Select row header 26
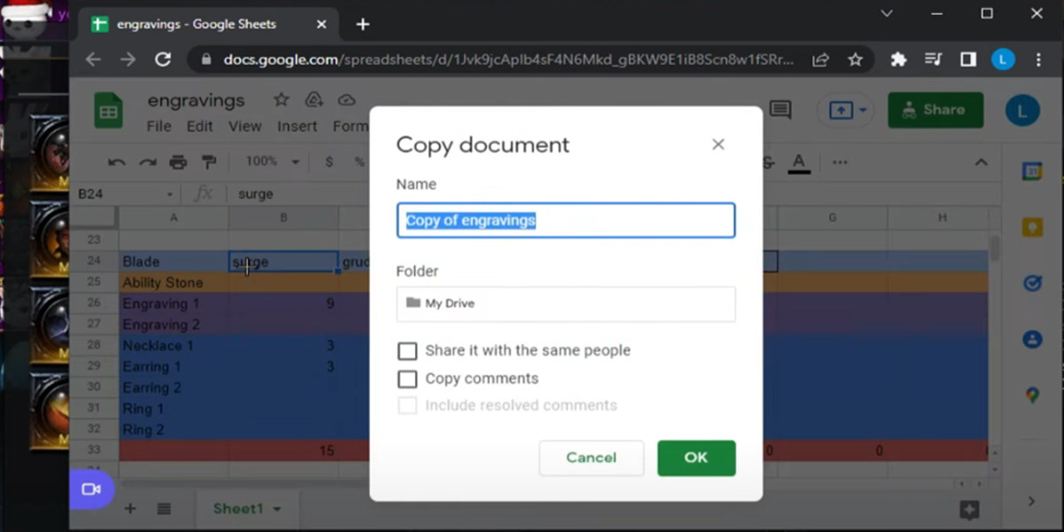The height and width of the screenshot is (532, 1064). 94,303
